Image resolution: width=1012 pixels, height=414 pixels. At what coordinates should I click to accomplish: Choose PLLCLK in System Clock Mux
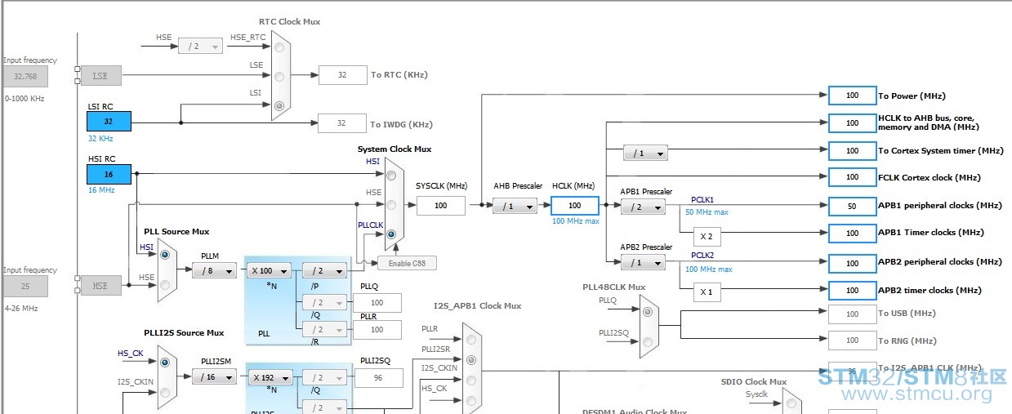click(x=392, y=234)
